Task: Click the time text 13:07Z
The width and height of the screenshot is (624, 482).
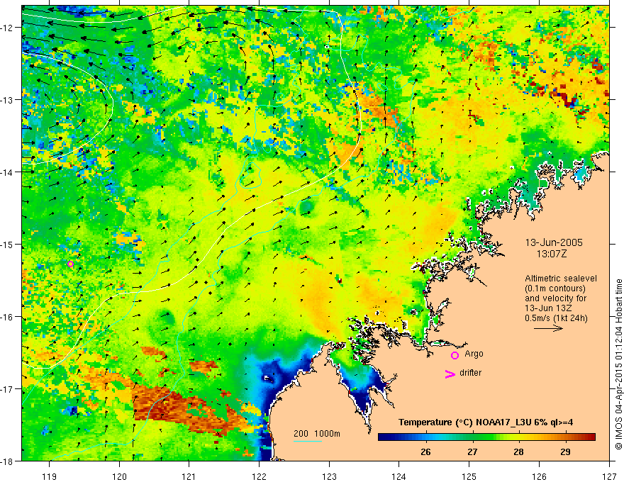Action: (x=551, y=254)
